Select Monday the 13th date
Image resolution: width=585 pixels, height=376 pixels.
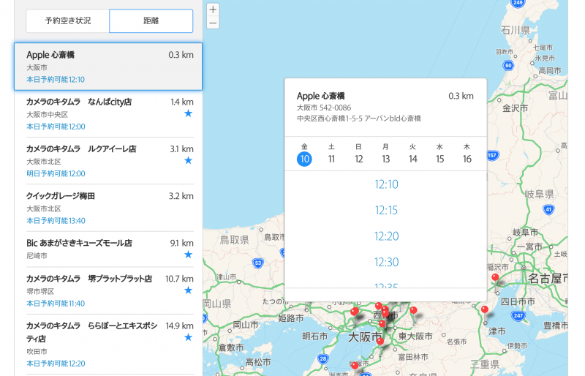point(386,159)
